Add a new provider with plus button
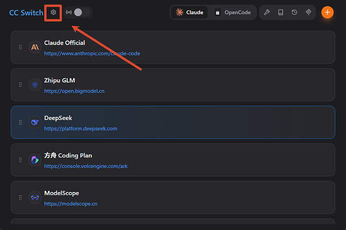Screen dimensions: 346x230 pos(327,12)
